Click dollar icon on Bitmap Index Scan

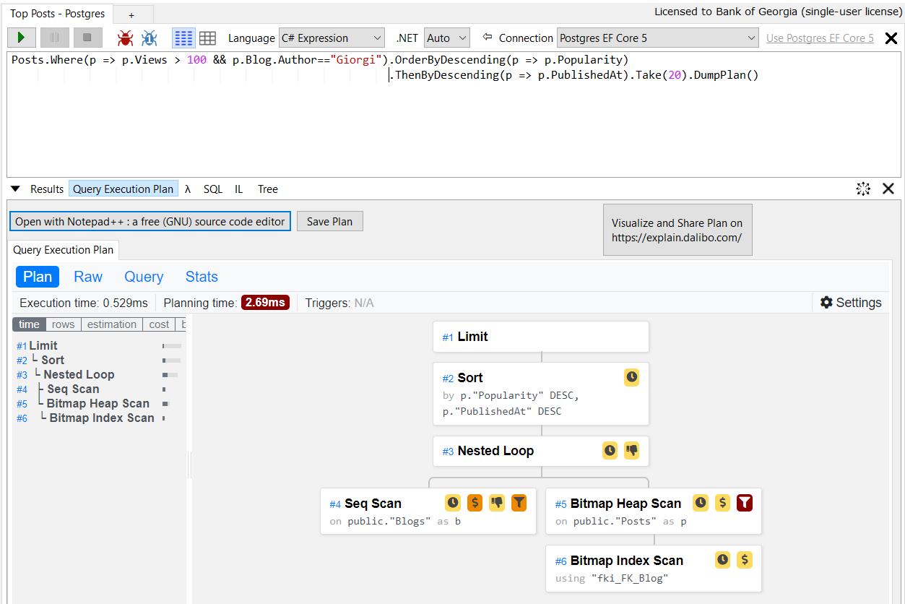745,560
